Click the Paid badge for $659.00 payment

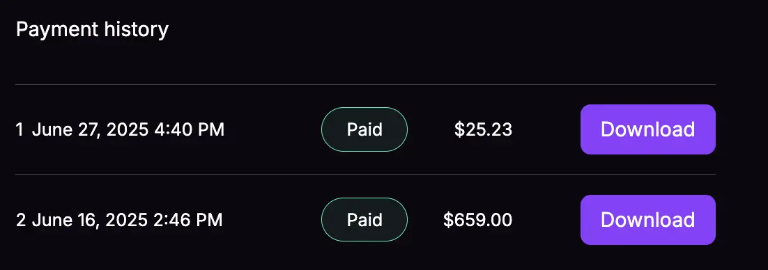click(364, 220)
